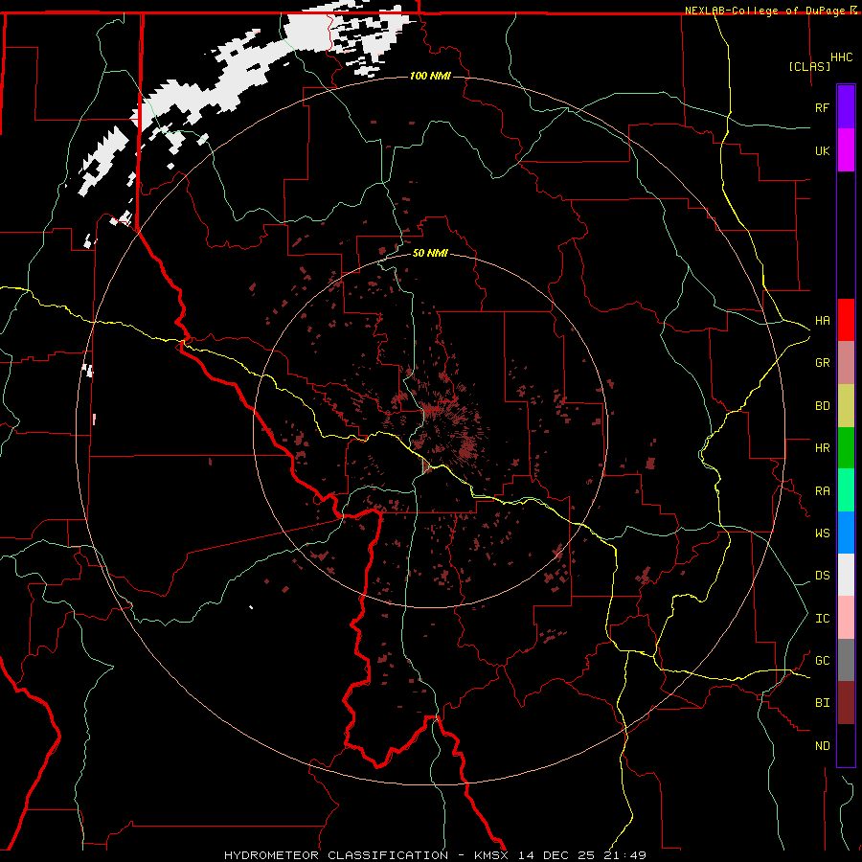The image size is (862, 862).
Task: Click the IC legend label
Action: pyautogui.click(x=822, y=618)
